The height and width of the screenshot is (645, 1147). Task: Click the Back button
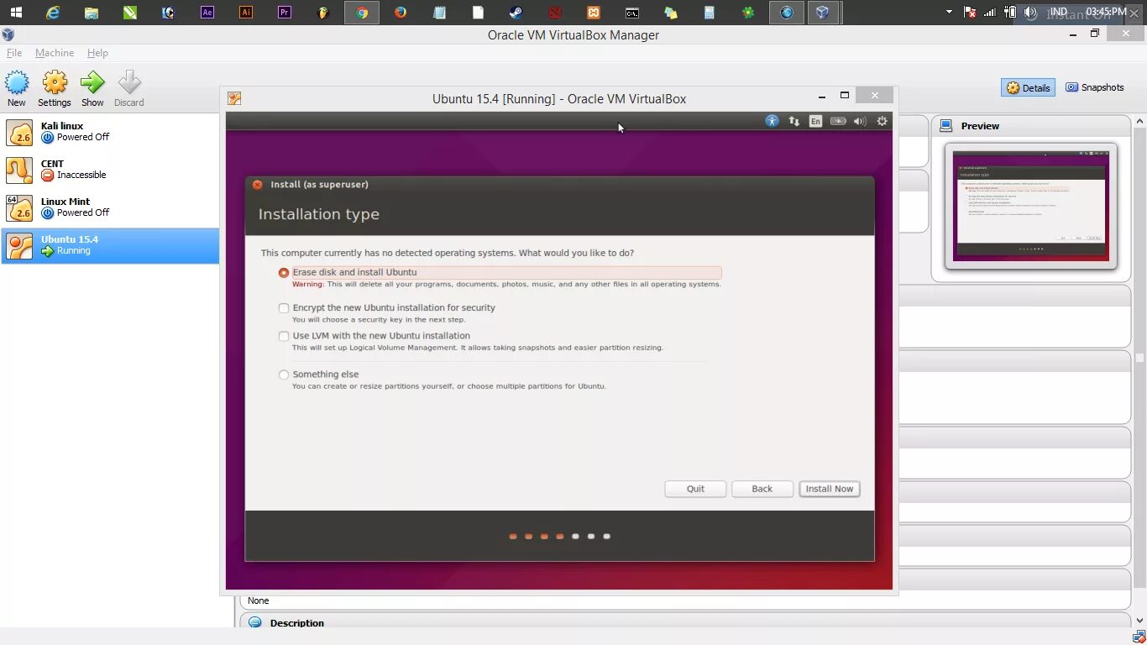pos(762,489)
